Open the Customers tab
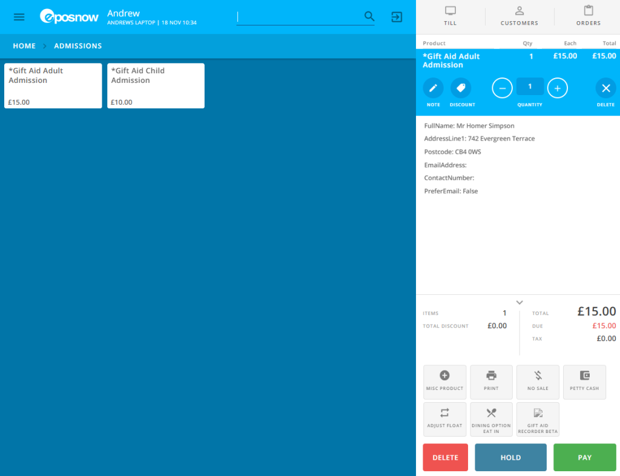This screenshot has width=620, height=476. [x=519, y=16]
